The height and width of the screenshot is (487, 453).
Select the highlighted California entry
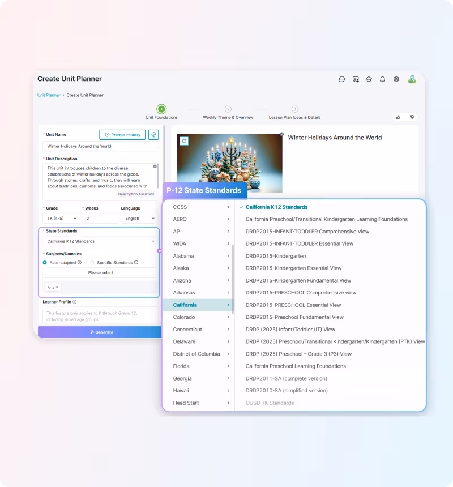[199, 305]
